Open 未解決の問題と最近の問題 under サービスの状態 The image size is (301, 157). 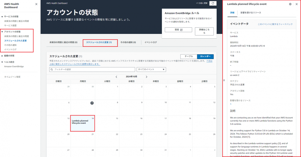[17, 21]
